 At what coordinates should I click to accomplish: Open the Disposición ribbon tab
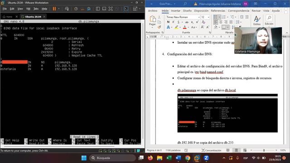pyautogui.click(x=201, y=11)
